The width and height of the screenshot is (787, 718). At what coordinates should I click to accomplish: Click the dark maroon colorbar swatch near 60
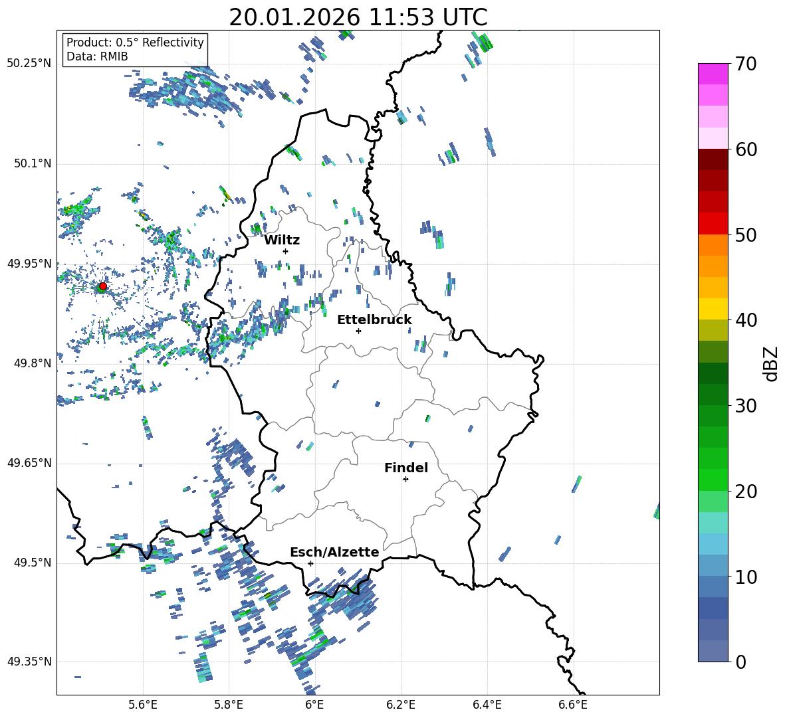pyautogui.click(x=713, y=159)
